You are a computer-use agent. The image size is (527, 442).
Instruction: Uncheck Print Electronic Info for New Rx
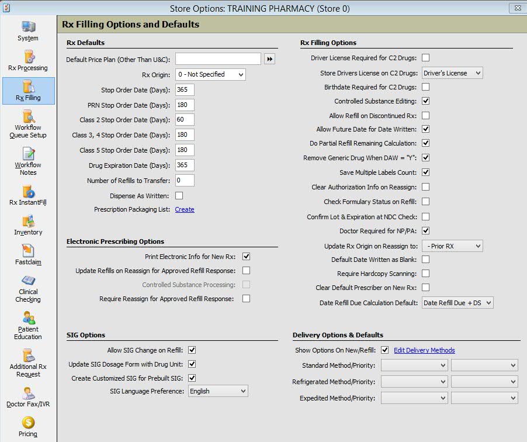(247, 256)
